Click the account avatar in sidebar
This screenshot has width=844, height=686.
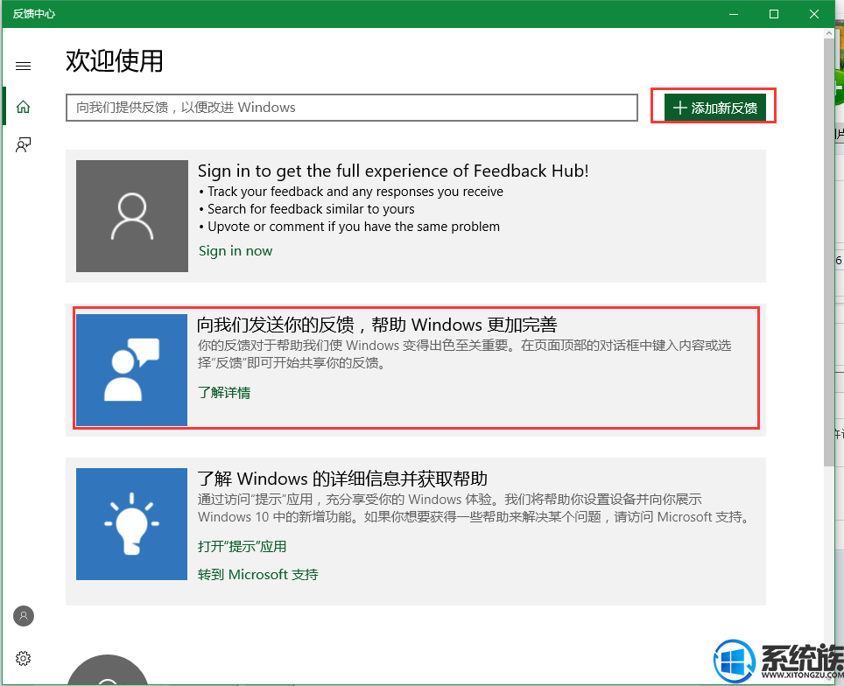[x=23, y=615]
